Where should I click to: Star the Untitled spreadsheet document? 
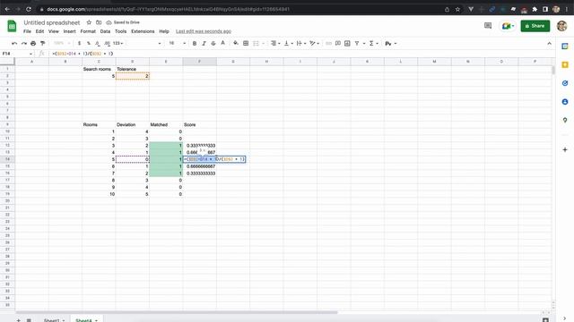89,22
